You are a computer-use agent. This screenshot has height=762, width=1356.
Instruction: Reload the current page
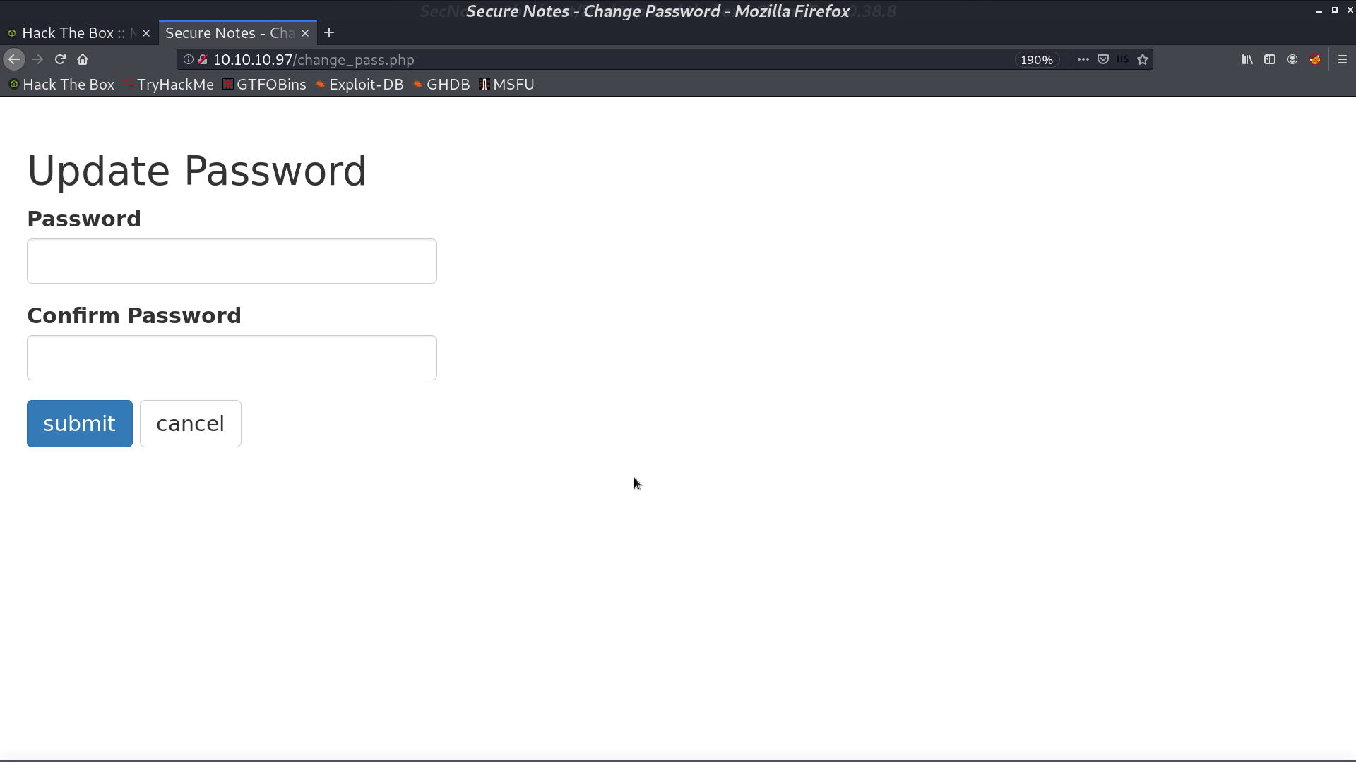click(60, 60)
